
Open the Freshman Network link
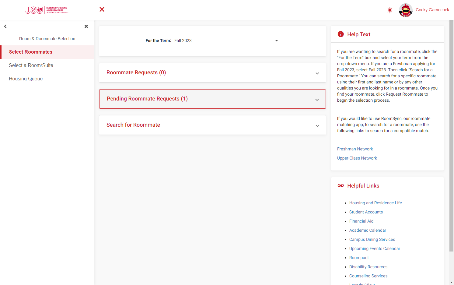point(355,149)
